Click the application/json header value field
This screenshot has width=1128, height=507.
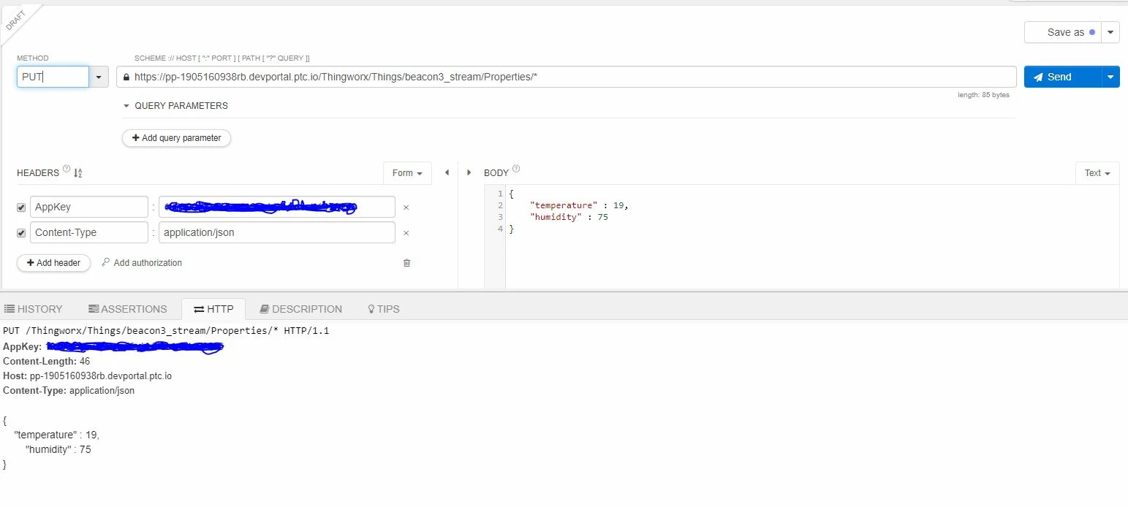click(x=276, y=232)
